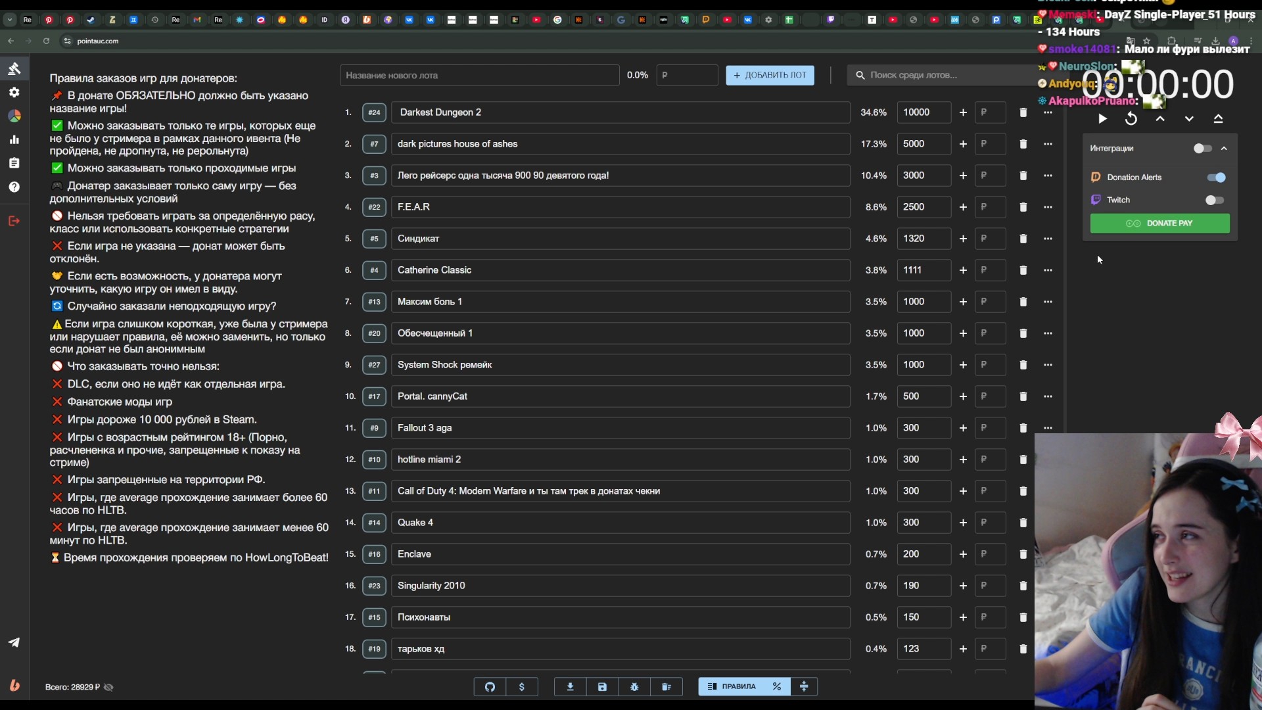Click the site info icon beside pointauc.com
The image size is (1262, 710).
[x=67, y=41]
